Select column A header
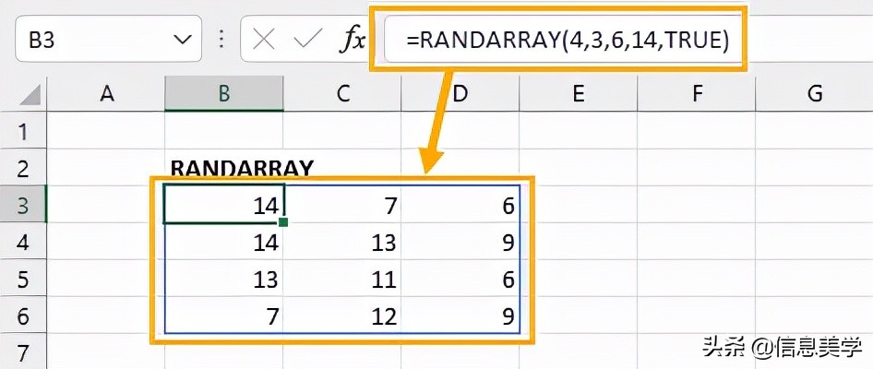 tap(106, 93)
